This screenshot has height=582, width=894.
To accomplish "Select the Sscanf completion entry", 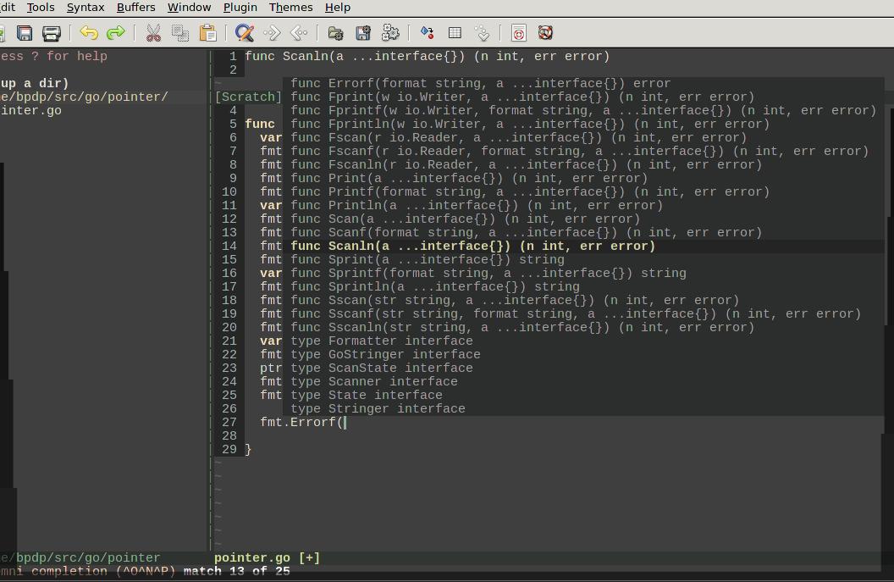I will 583,313.
